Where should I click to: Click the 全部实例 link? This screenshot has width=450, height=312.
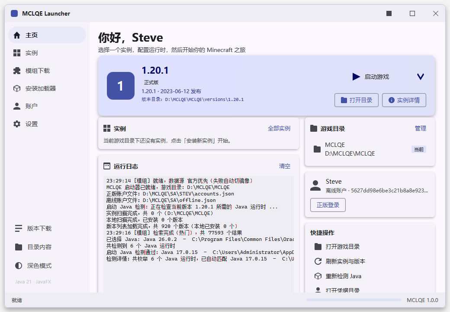point(279,128)
